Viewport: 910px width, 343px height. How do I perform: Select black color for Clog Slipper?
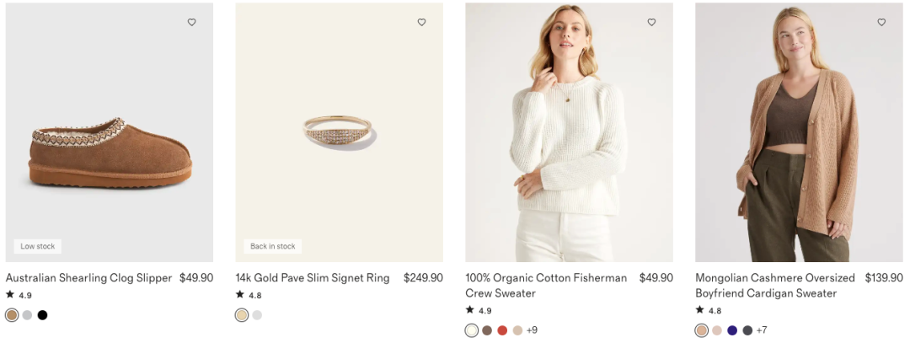coord(42,315)
